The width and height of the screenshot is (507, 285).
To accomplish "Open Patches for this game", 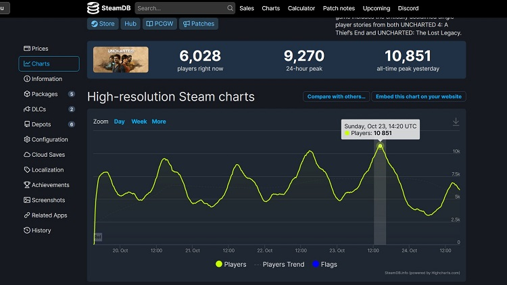I will [199, 24].
